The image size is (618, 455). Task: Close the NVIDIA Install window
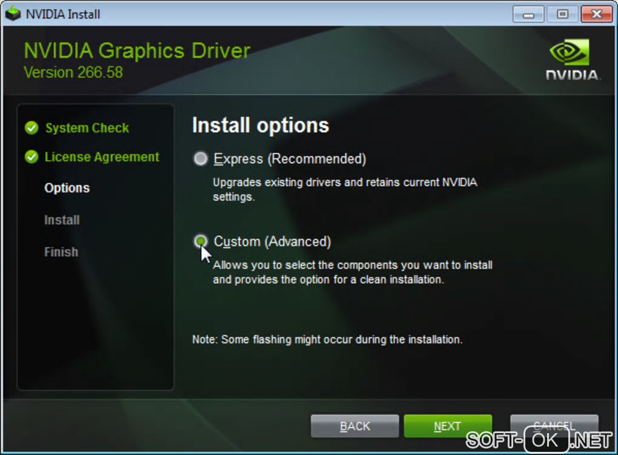[597, 15]
